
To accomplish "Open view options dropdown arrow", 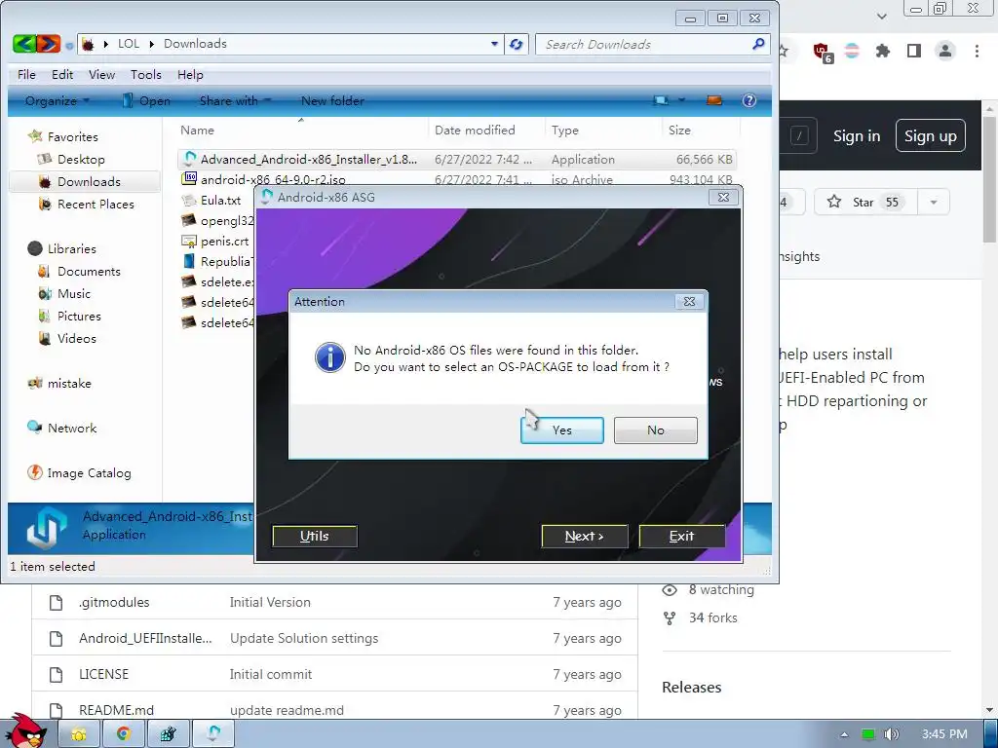I will (x=681, y=100).
